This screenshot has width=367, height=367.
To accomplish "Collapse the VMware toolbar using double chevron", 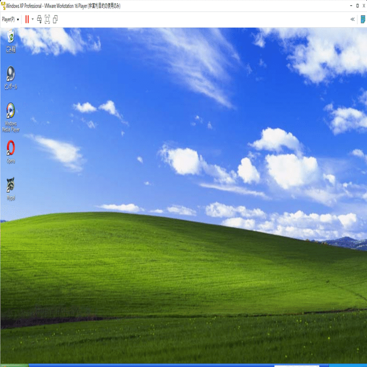I will click(353, 20).
